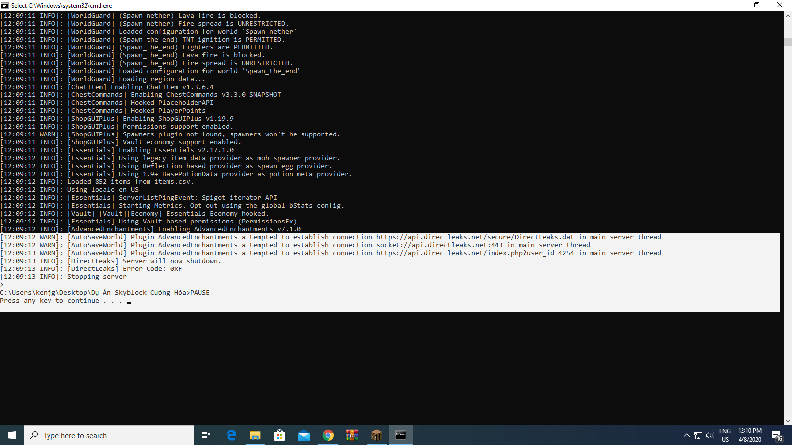792x445 pixels.
Task: Open WinRAR from the taskbar
Action: [x=352, y=435]
